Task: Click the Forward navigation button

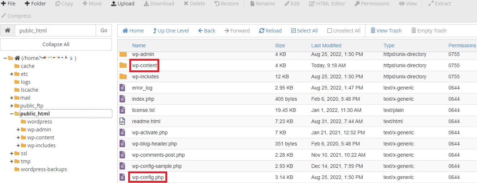Action: (237, 31)
